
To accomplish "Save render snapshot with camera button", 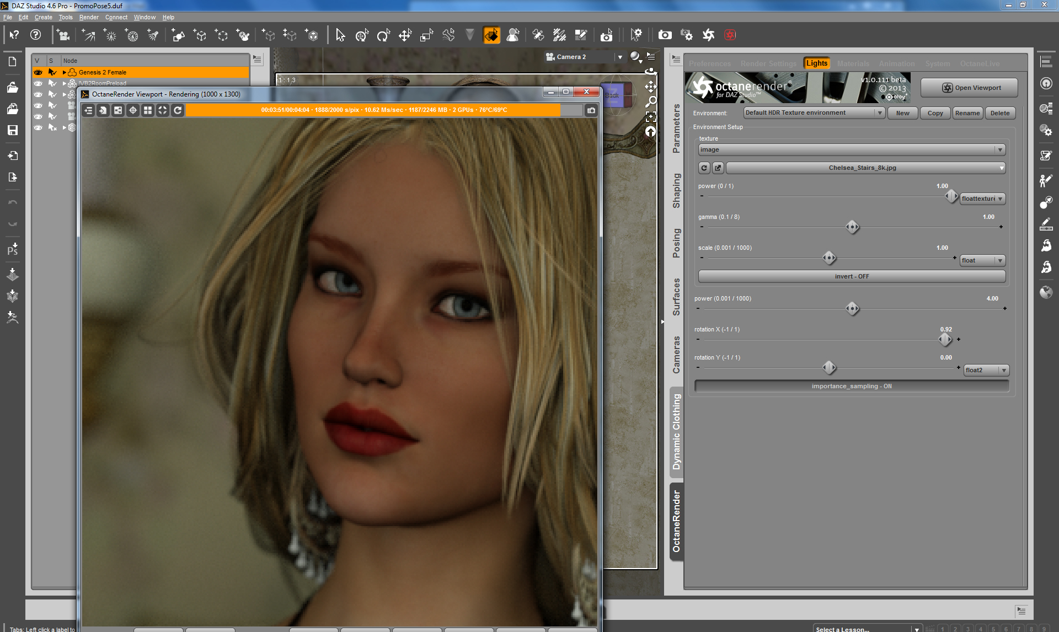I will 591,110.
